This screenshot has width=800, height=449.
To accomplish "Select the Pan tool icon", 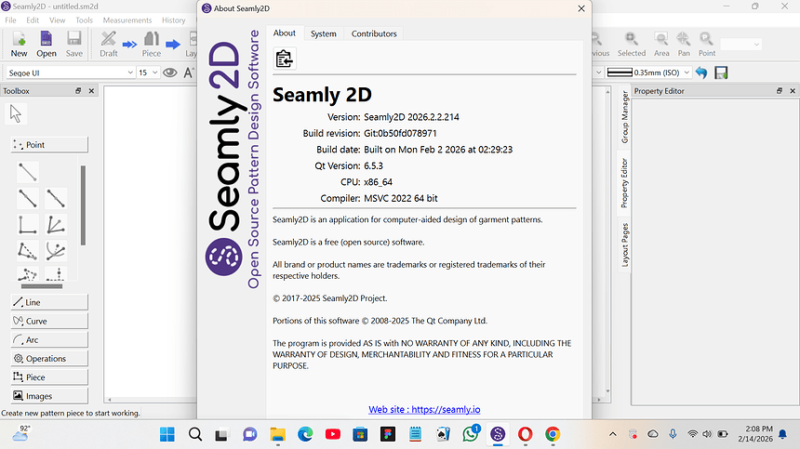I will [x=684, y=44].
